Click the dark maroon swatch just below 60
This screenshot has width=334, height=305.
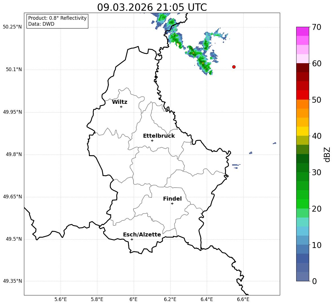(x=303, y=68)
